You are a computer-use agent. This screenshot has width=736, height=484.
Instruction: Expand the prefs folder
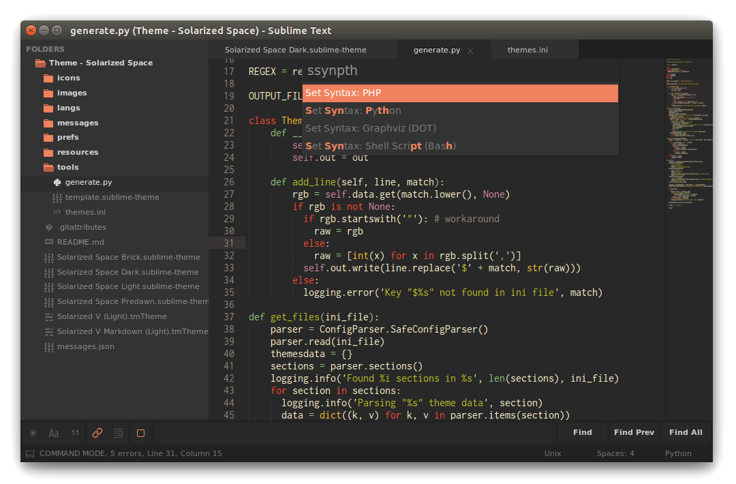(x=67, y=138)
